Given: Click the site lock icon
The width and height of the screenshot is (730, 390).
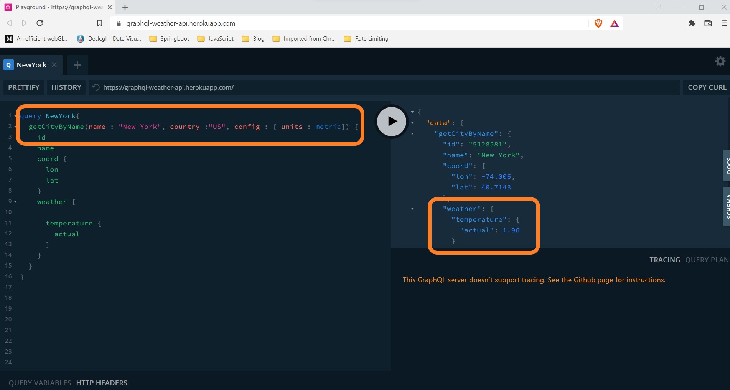Looking at the screenshot, I should click(x=119, y=23).
